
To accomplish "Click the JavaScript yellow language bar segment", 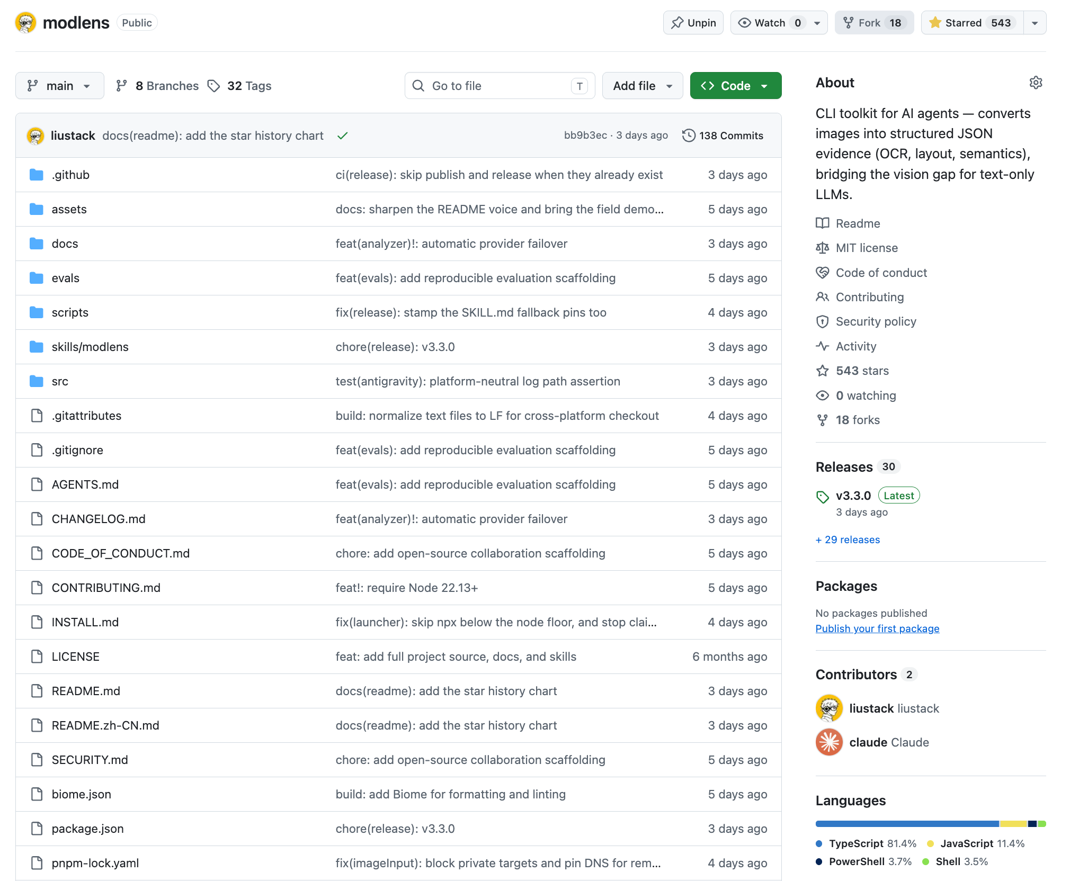I will click(x=1013, y=824).
